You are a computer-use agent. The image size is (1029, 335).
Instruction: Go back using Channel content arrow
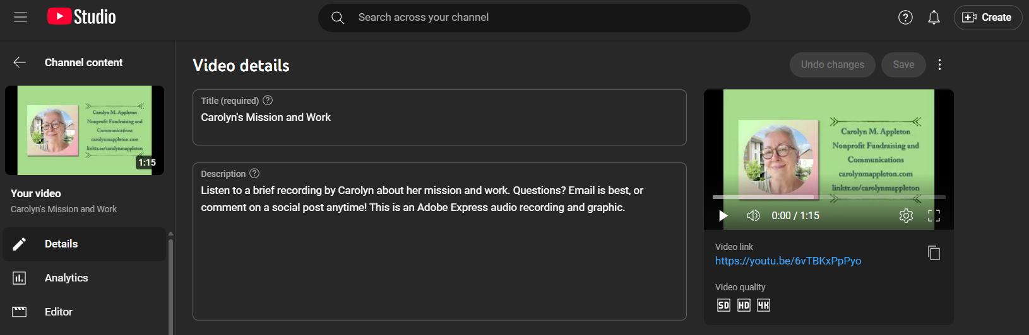tap(20, 62)
